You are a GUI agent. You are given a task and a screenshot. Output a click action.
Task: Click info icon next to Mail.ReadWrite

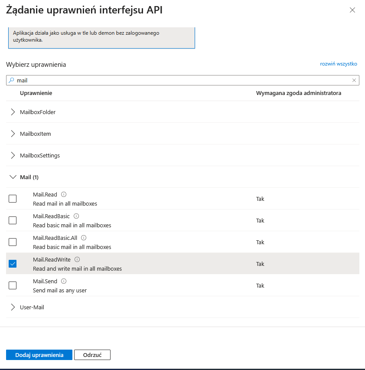pos(77,259)
